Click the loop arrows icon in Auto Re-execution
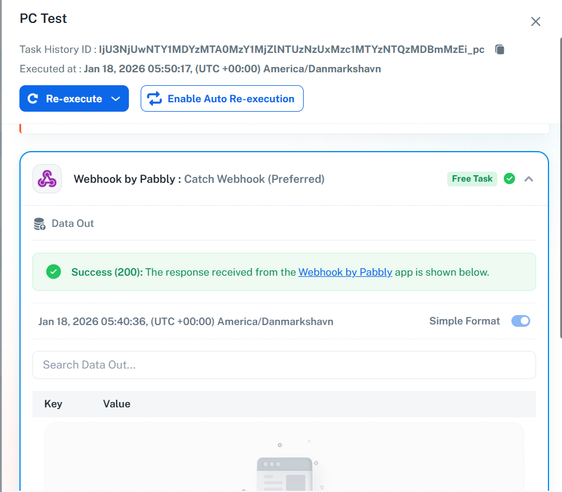Viewport: 562px width, 492px height. pos(155,99)
